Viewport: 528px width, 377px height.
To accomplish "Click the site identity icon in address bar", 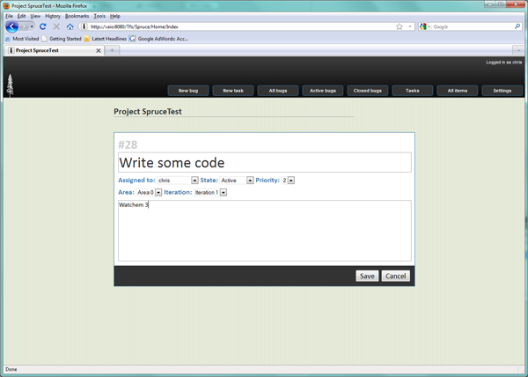I will coord(84,26).
